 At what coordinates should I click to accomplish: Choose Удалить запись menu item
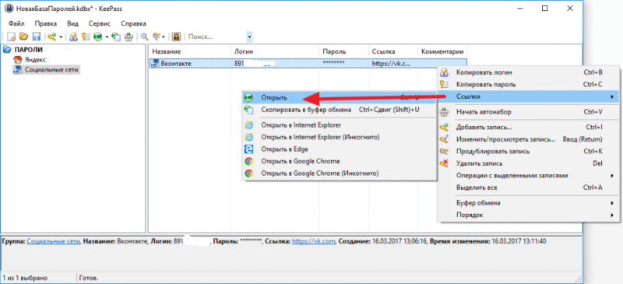[528, 163]
